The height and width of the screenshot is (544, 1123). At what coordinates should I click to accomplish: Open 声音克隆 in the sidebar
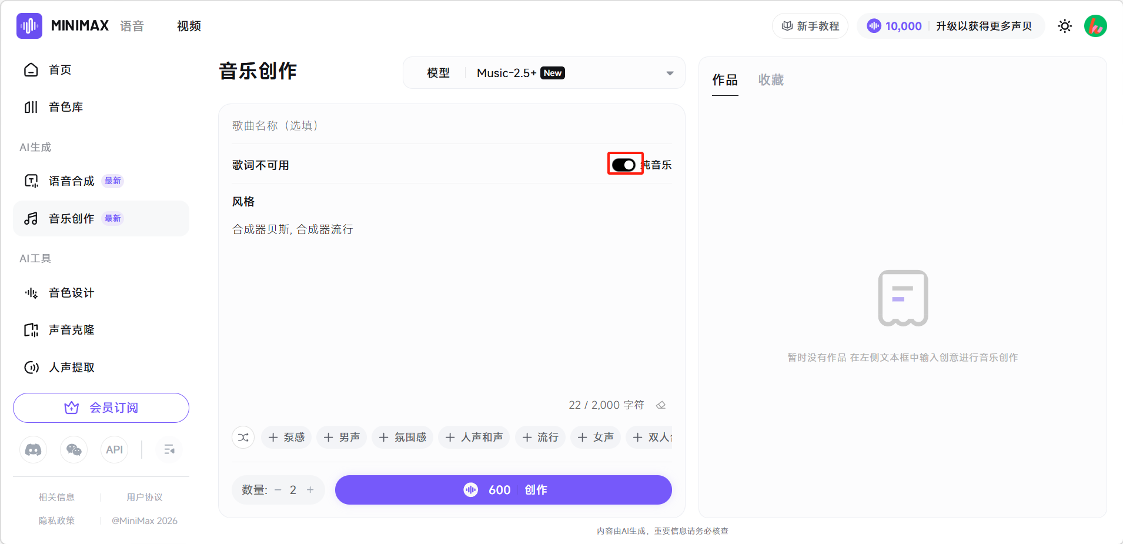pos(72,330)
